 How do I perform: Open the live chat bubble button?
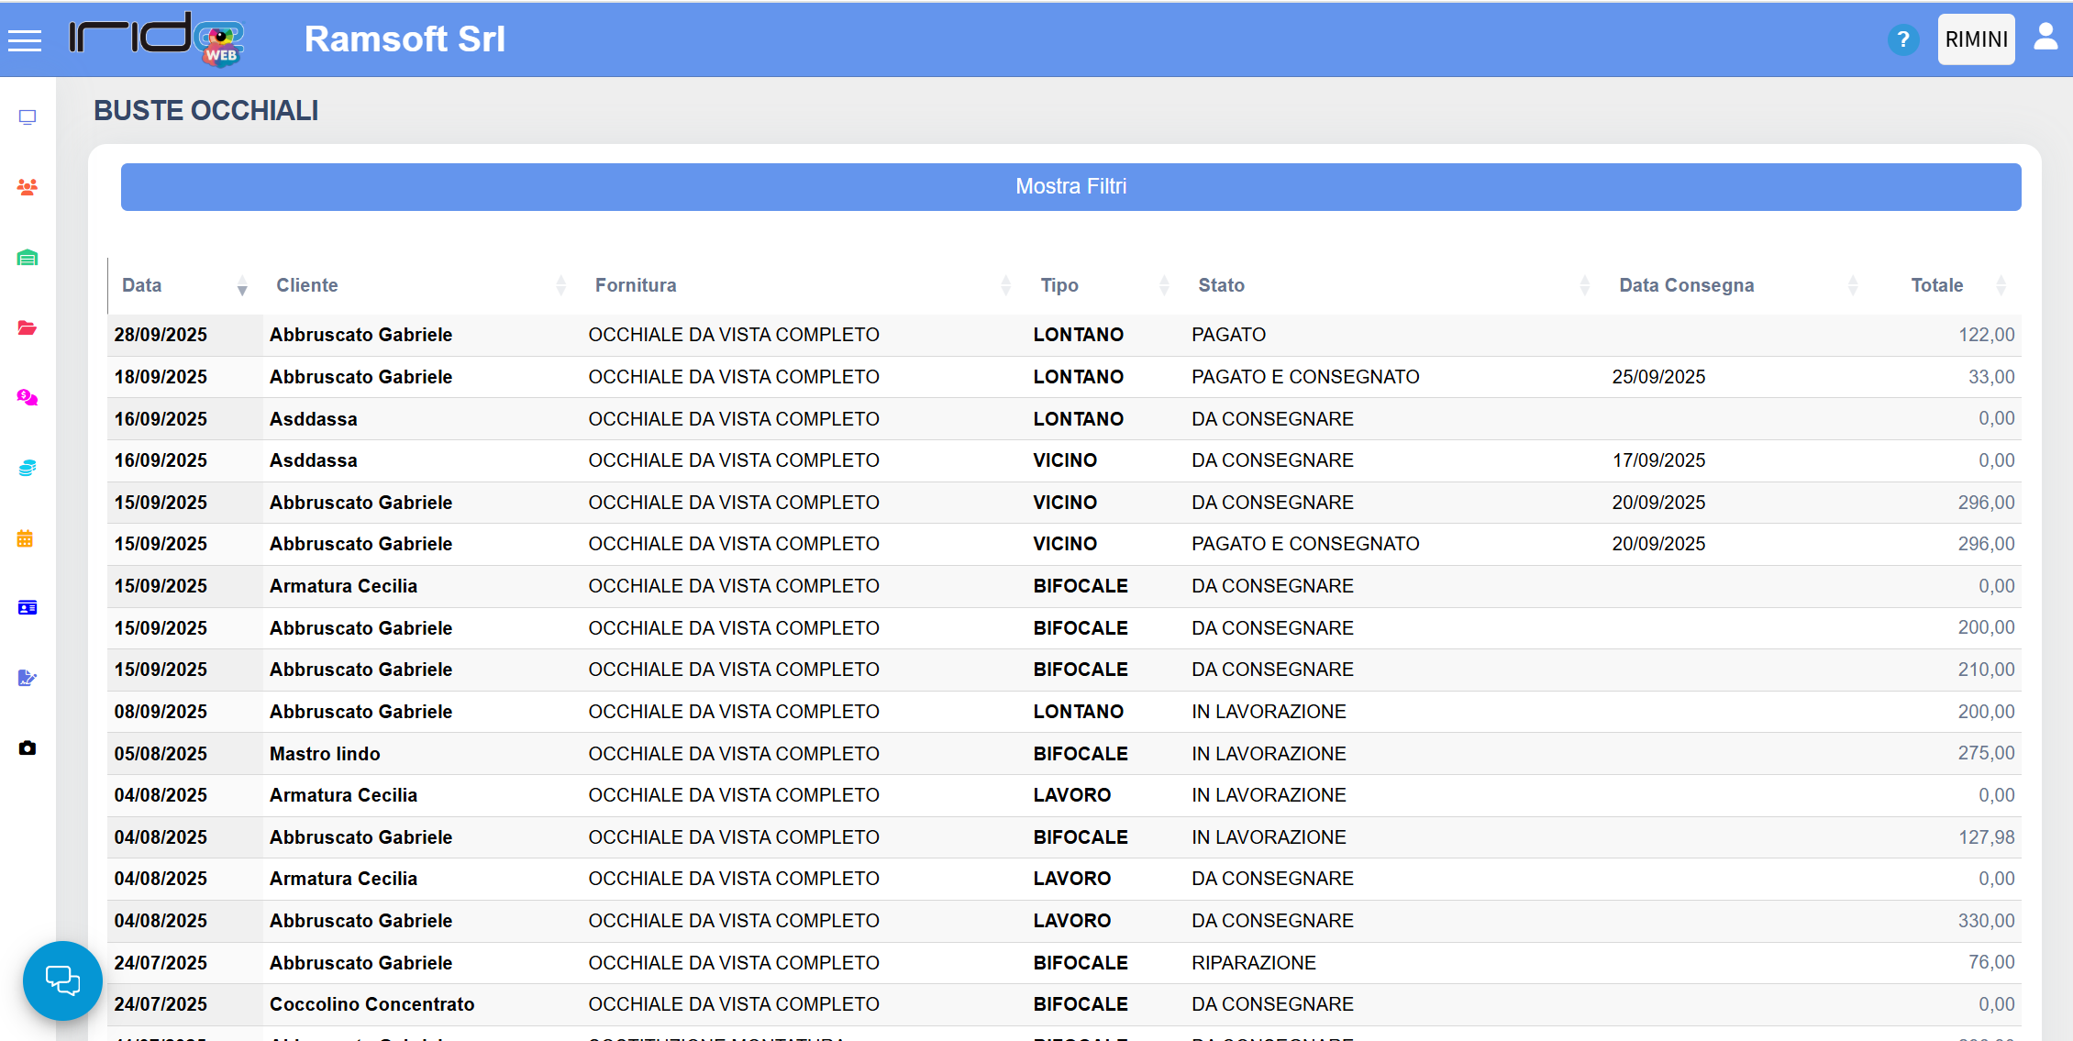tap(62, 980)
